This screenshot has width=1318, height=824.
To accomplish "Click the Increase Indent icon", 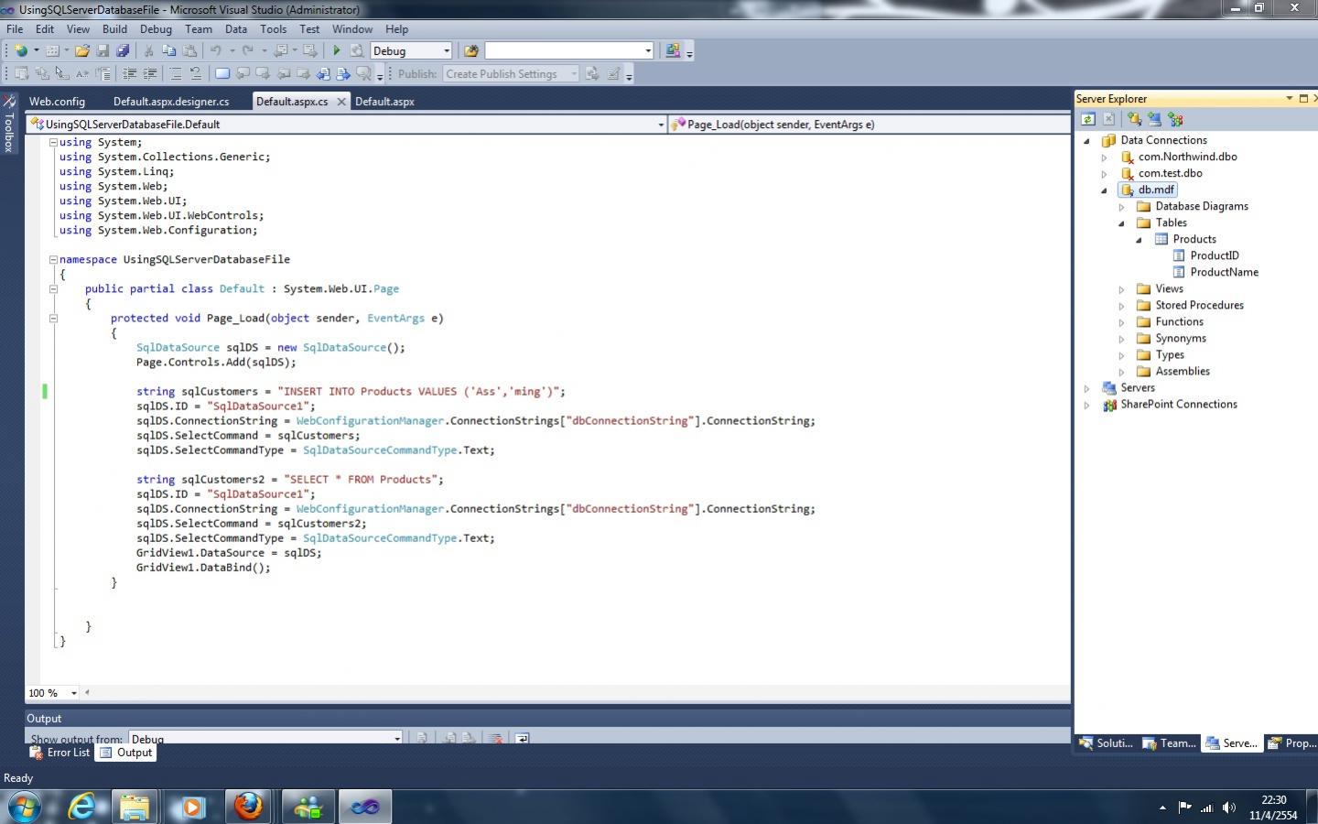I will 150,74.
